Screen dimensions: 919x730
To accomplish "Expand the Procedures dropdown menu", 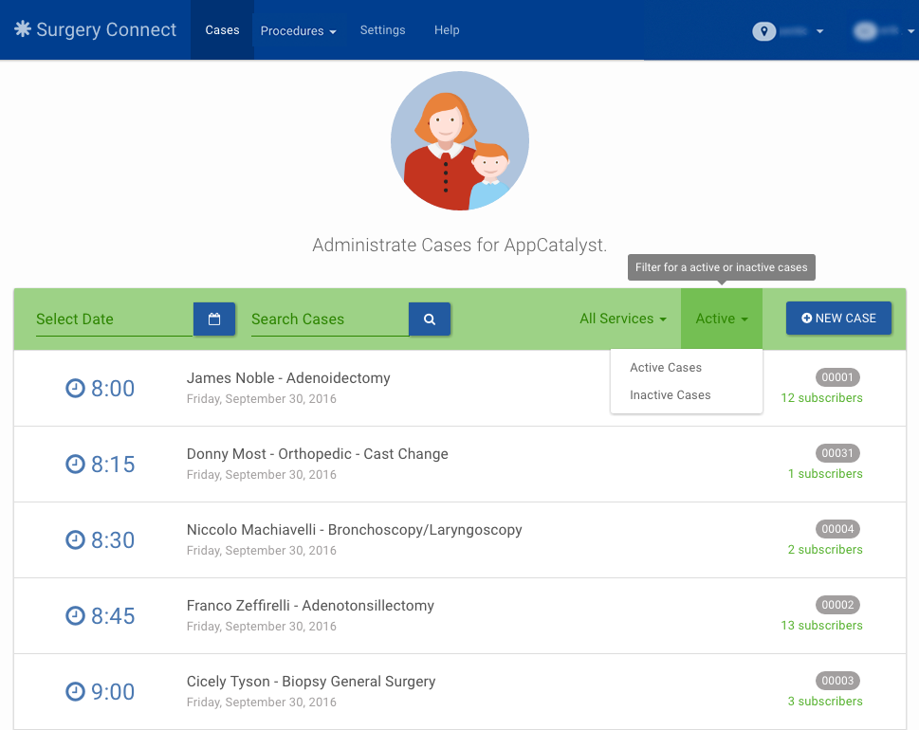I will (x=298, y=30).
